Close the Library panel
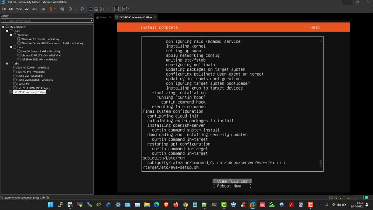Image resolution: width=373 pixels, height=210 pixels. pyautogui.click(x=91, y=15)
